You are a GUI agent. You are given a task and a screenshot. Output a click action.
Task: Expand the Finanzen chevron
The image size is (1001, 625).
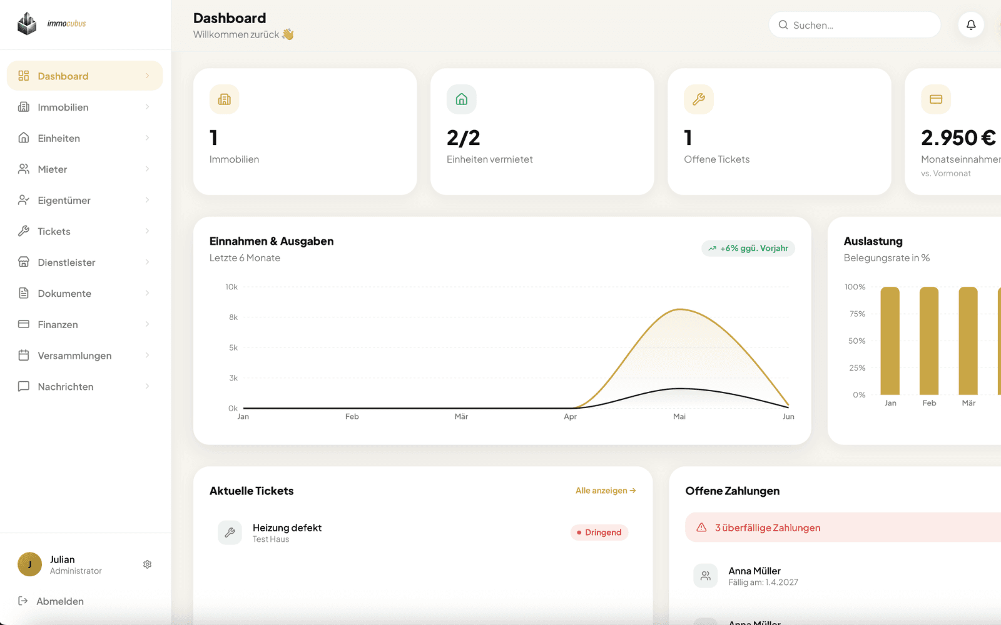[148, 324]
